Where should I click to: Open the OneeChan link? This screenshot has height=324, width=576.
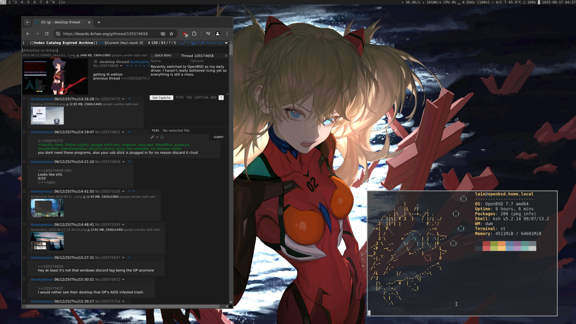point(214,43)
